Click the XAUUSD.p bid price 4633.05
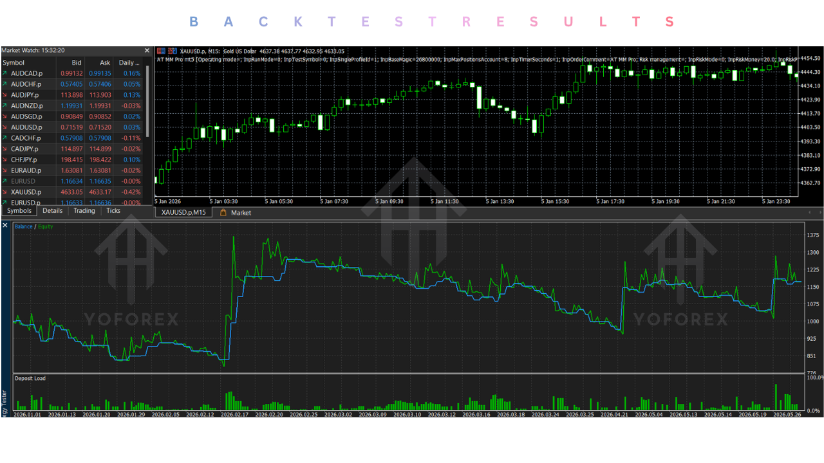Screen dimensions: 824x463 [71, 192]
